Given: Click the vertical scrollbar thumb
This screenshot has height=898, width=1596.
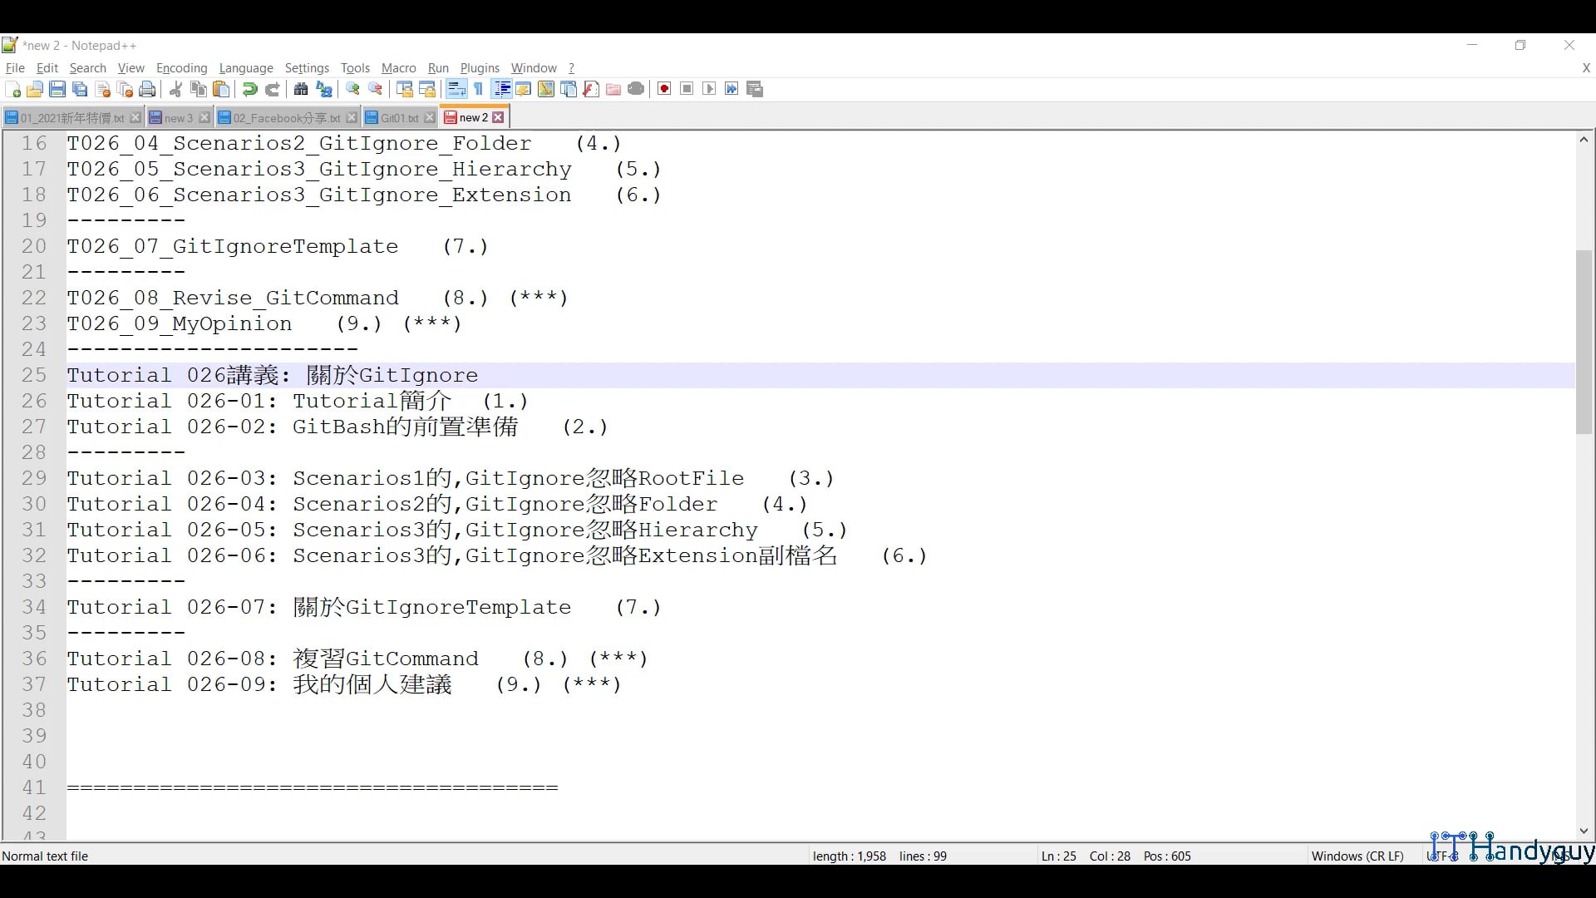Looking at the screenshot, I should 1584,341.
